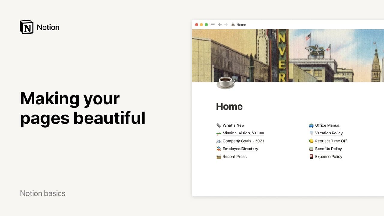
Task: Open Mission, Vision, Values page
Action: coord(243,133)
